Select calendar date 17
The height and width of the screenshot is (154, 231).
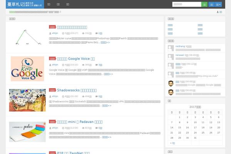pos(195,127)
